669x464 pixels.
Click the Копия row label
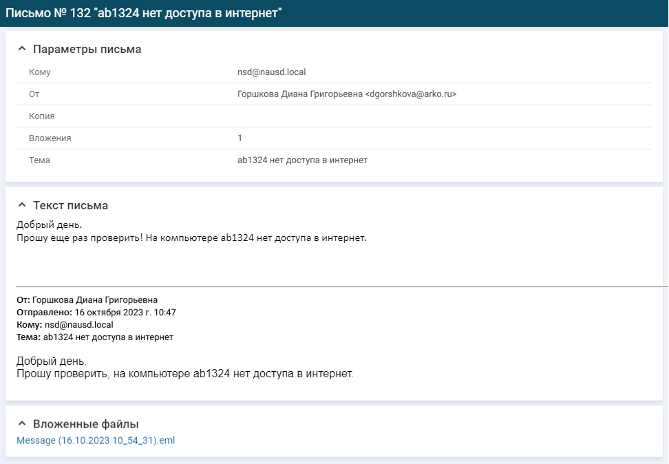pos(42,116)
